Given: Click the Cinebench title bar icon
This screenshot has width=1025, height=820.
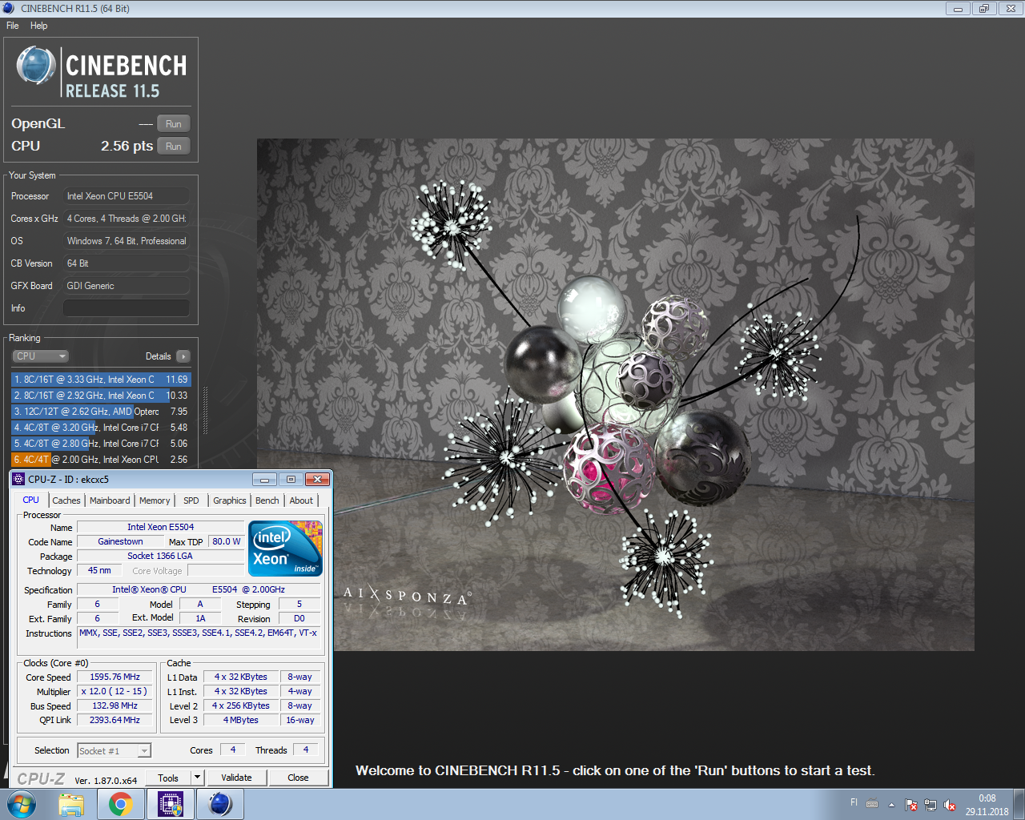Looking at the screenshot, I should click(x=9, y=8).
